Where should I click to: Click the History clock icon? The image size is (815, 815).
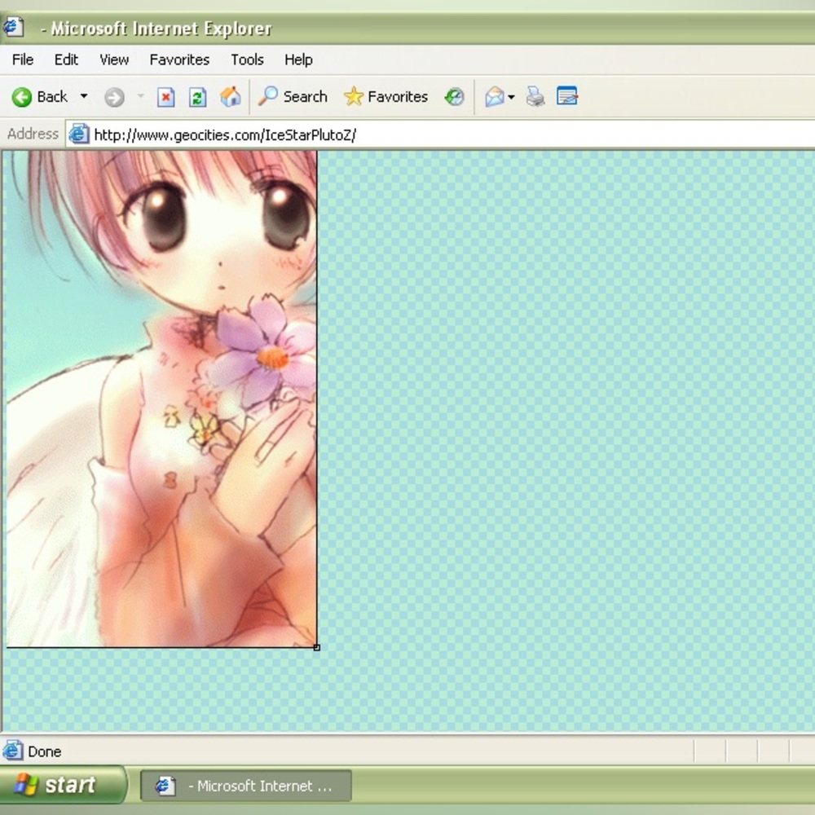(x=454, y=97)
